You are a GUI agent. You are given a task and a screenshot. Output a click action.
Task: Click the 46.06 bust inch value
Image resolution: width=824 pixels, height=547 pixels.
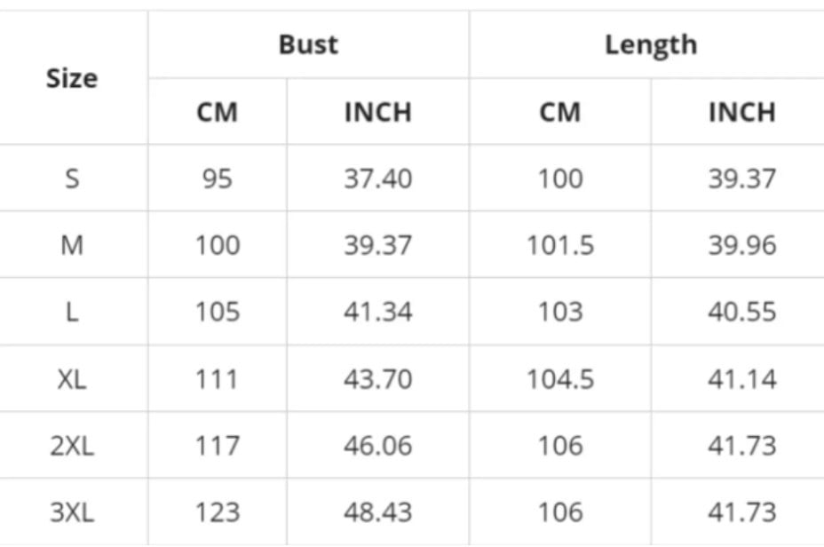(x=378, y=446)
